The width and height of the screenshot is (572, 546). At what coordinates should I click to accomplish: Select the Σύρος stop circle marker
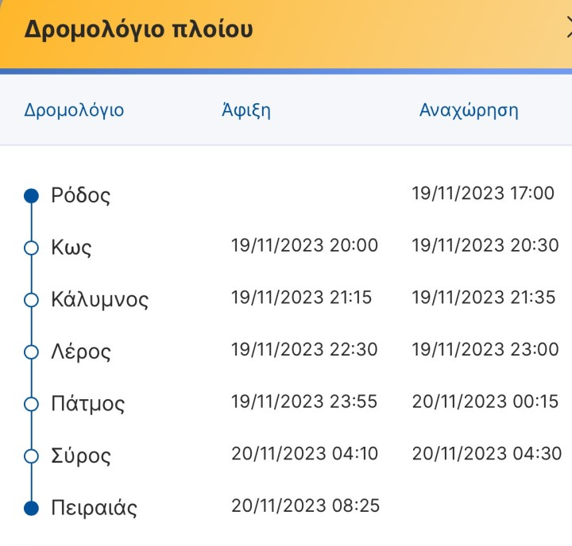pyautogui.click(x=32, y=456)
